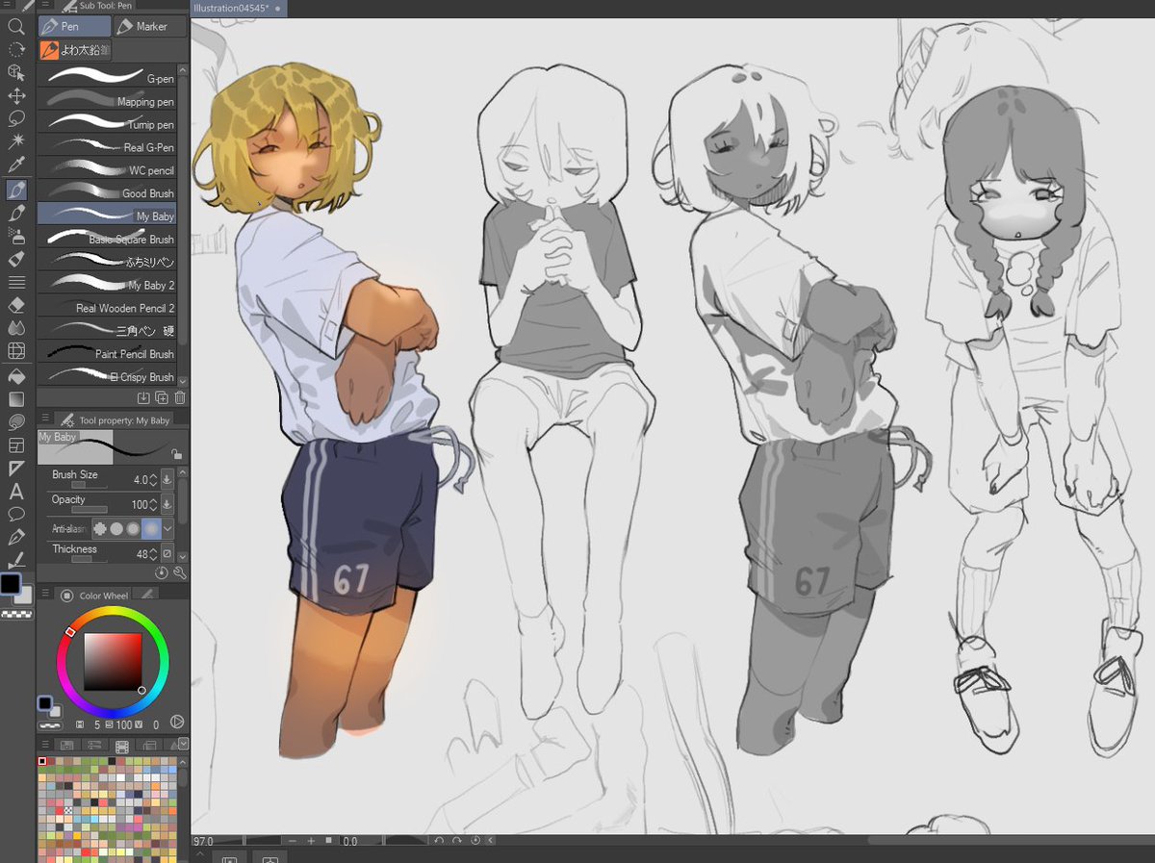1155x863 pixels.
Task: Select the Gradient tool
Action: click(16, 398)
